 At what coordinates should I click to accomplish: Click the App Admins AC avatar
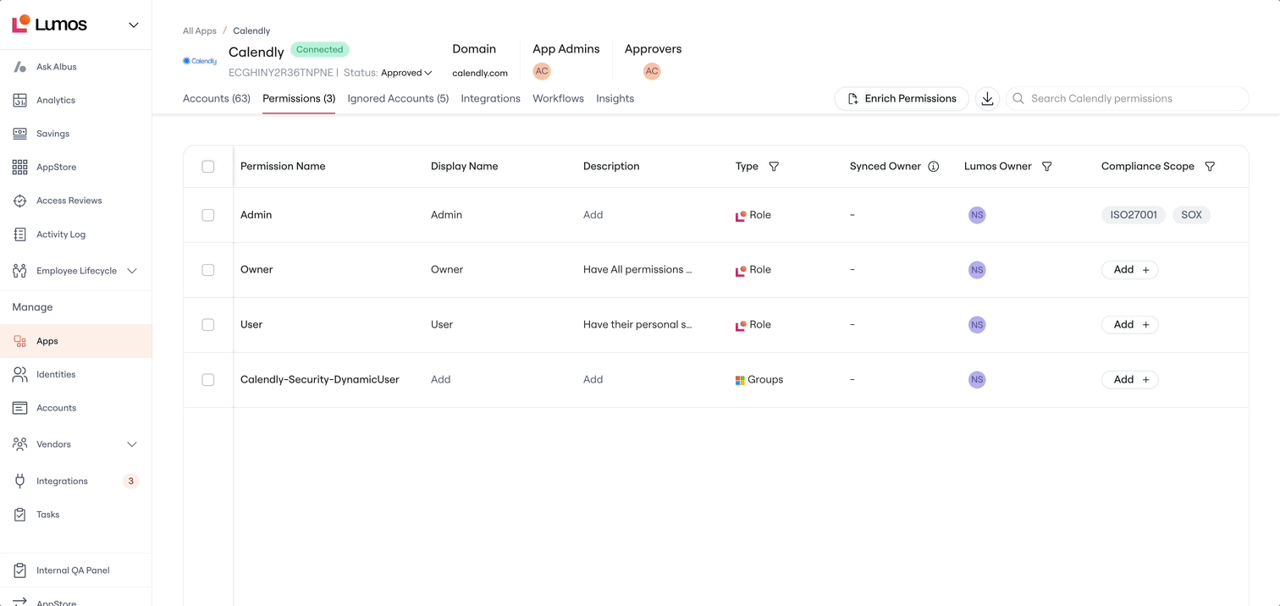click(x=542, y=71)
